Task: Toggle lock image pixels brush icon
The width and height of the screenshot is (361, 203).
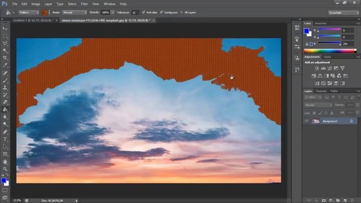Action: tap(320, 113)
